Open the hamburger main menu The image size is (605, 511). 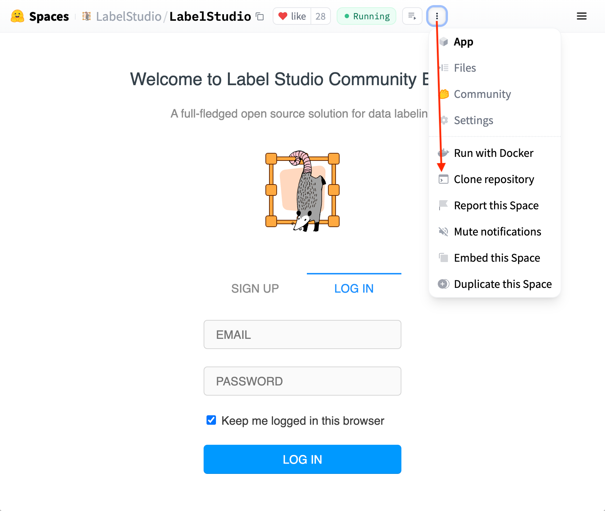tap(582, 16)
